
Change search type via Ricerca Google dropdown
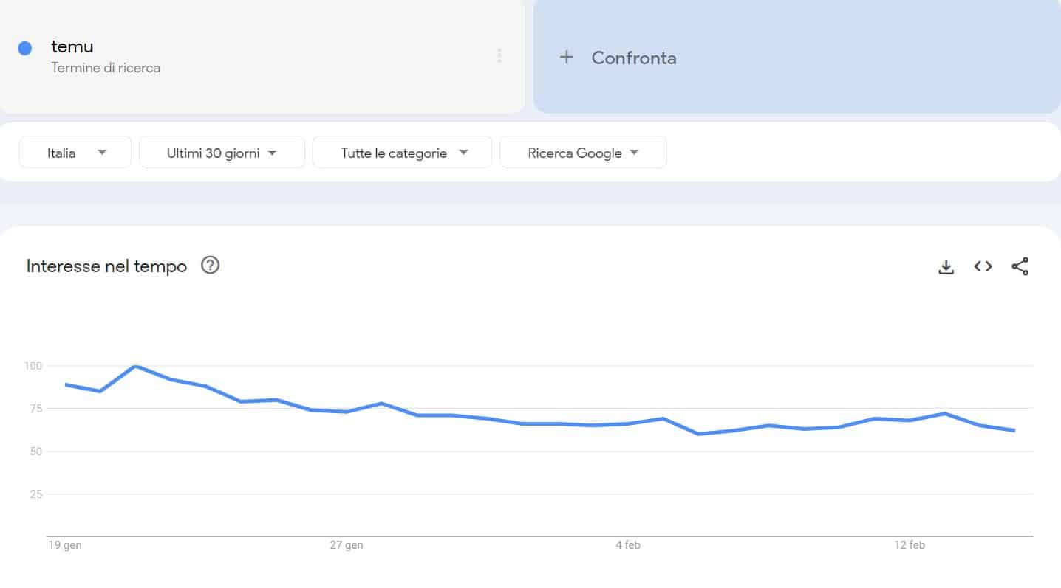click(583, 152)
